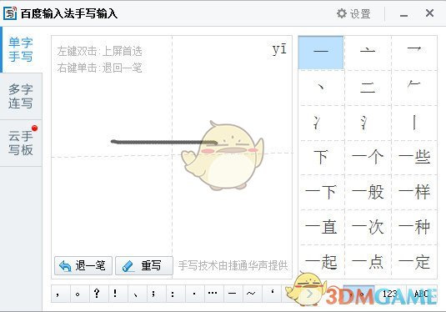Expand more punctuation with arrow chevron
The width and height of the screenshot is (446, 312).
pyautogui.click(x=309, y=294)
